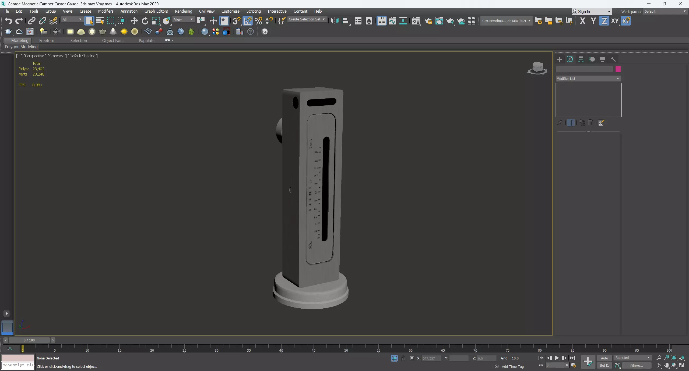
Task: Open the Rendering menu
Action: point(183,11)
